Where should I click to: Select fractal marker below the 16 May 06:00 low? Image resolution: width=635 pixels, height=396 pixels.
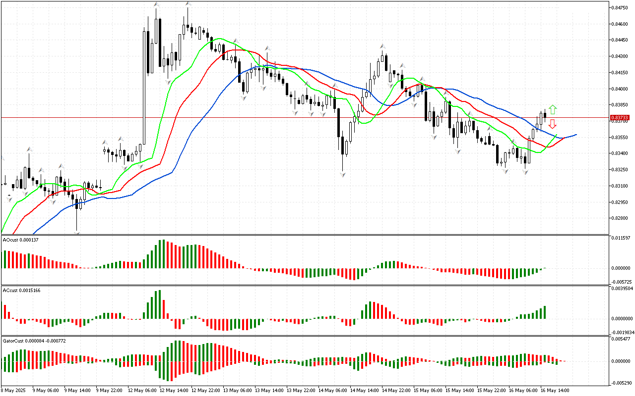click(525, 172)
